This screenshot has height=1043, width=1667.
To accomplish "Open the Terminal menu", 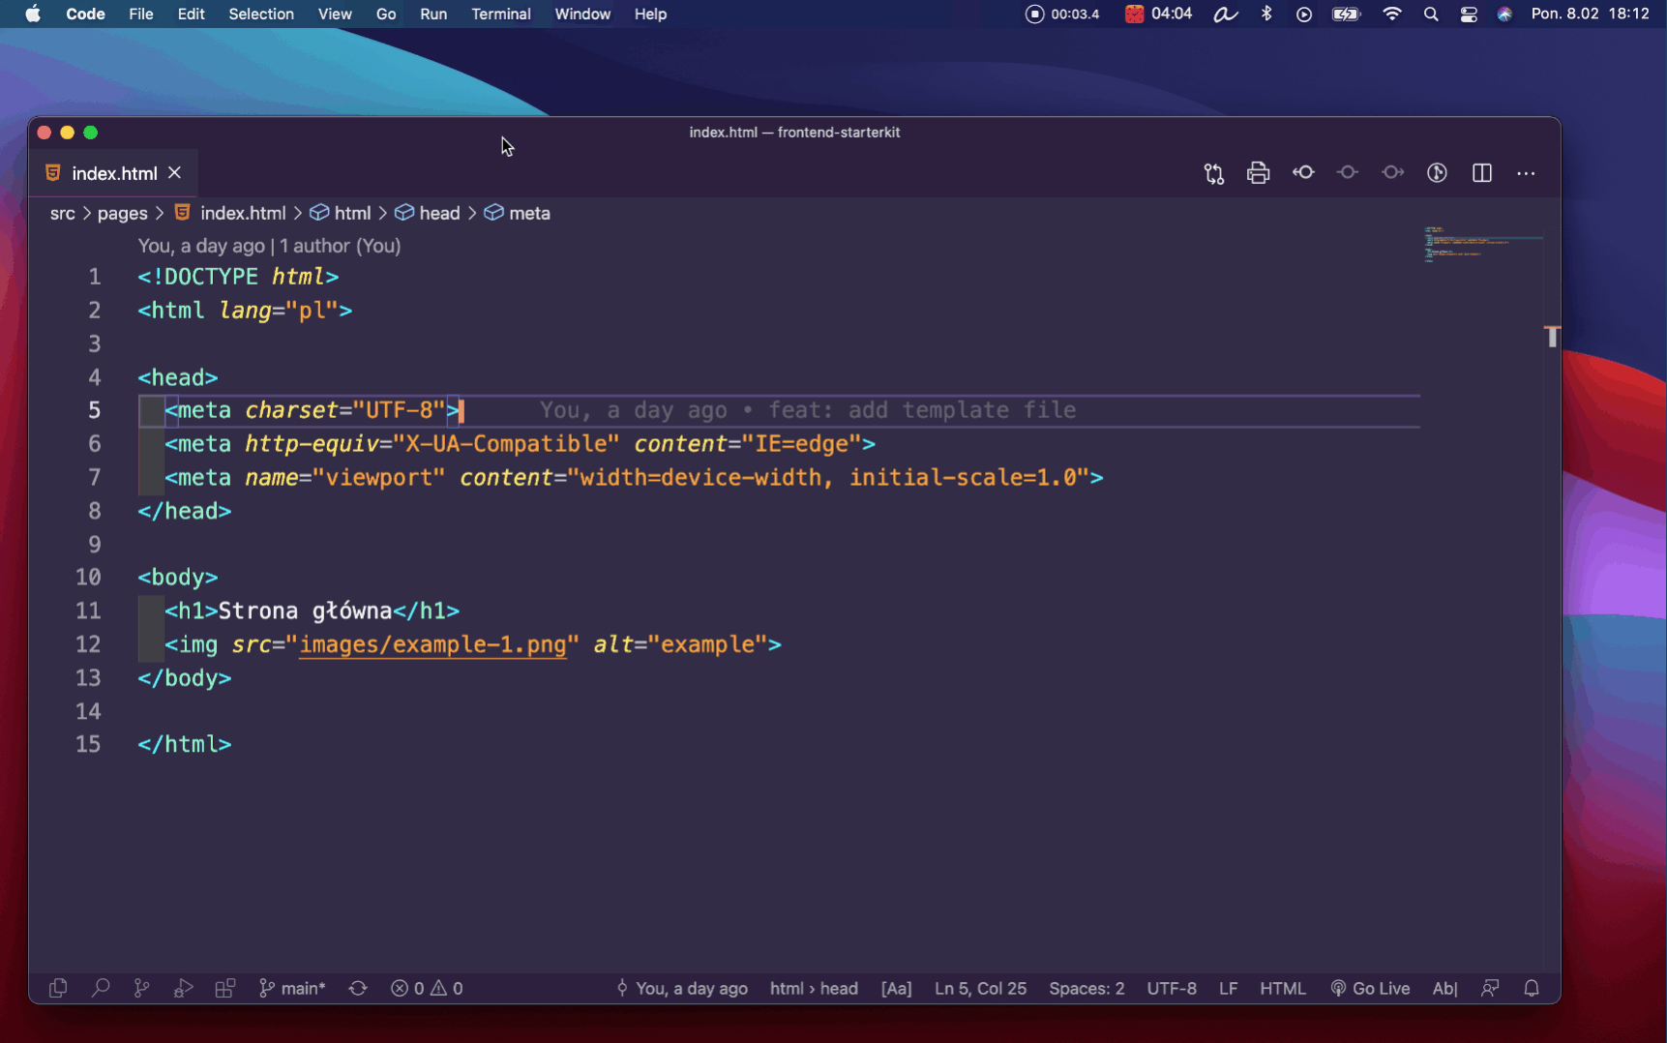I will pyautogui.click(x=500, y=15).
